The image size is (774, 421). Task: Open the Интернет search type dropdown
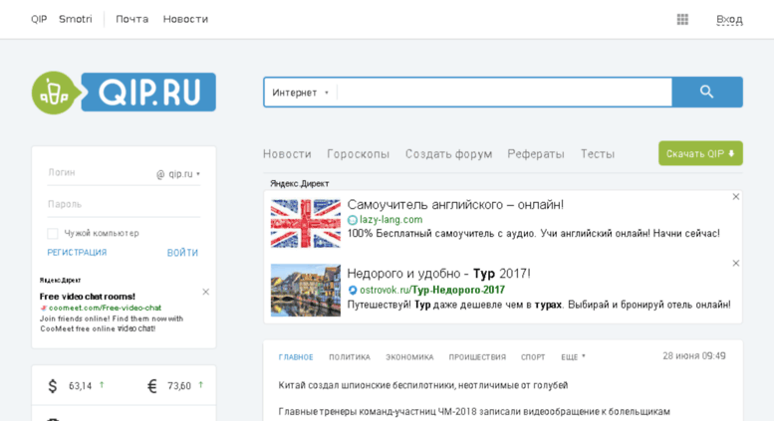coord(300,93)
